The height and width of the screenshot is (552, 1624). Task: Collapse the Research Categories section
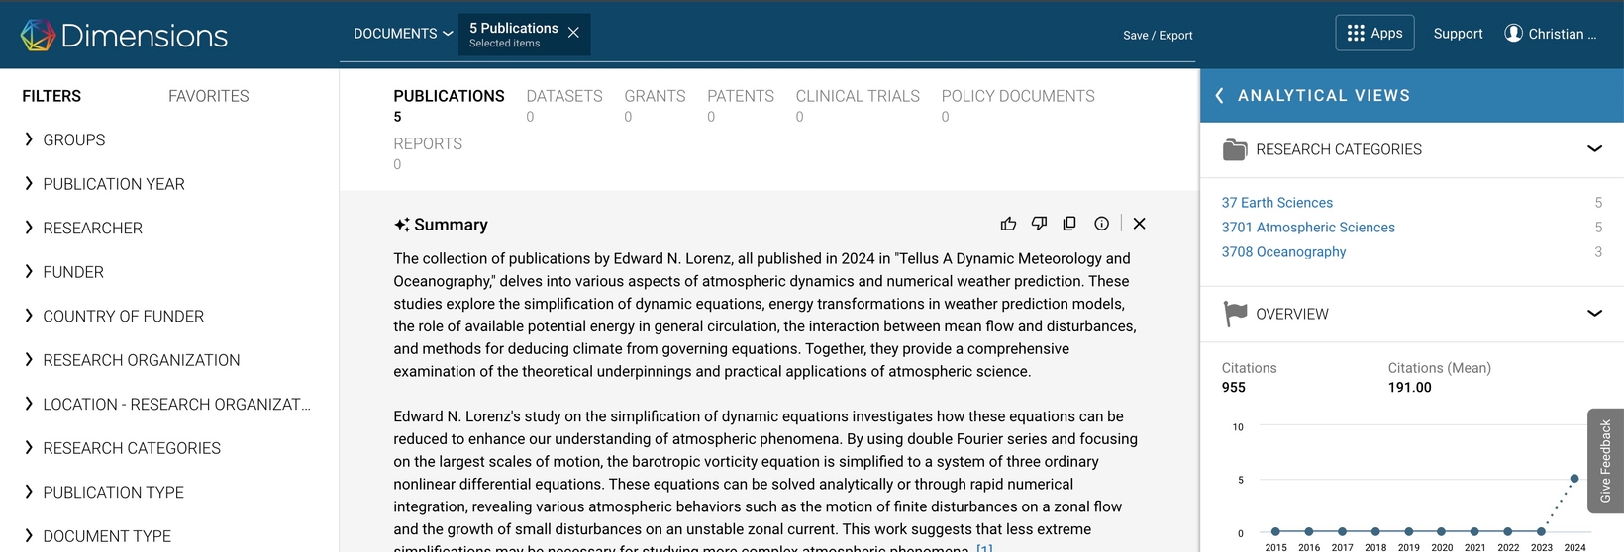point(1594,149)
